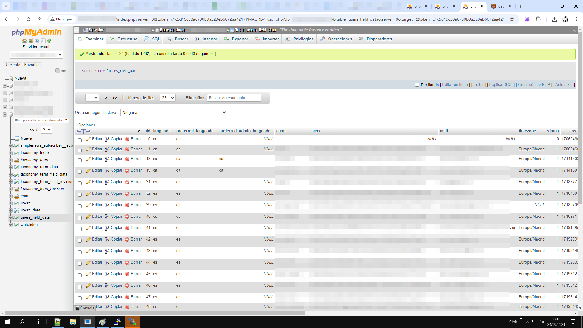
Task: Click the log out door icon
Action: 31,41
